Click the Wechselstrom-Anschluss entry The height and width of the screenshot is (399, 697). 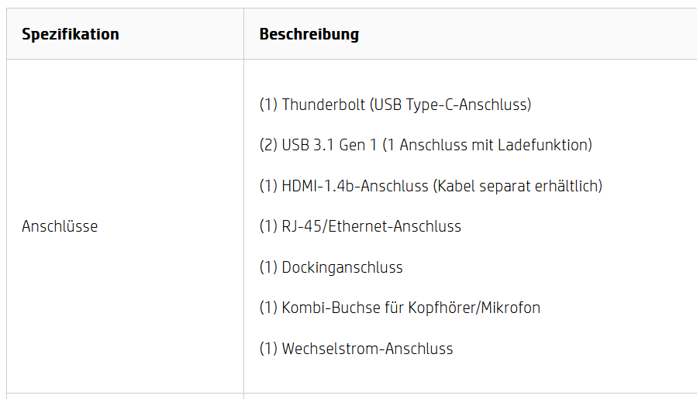[356, 349]
